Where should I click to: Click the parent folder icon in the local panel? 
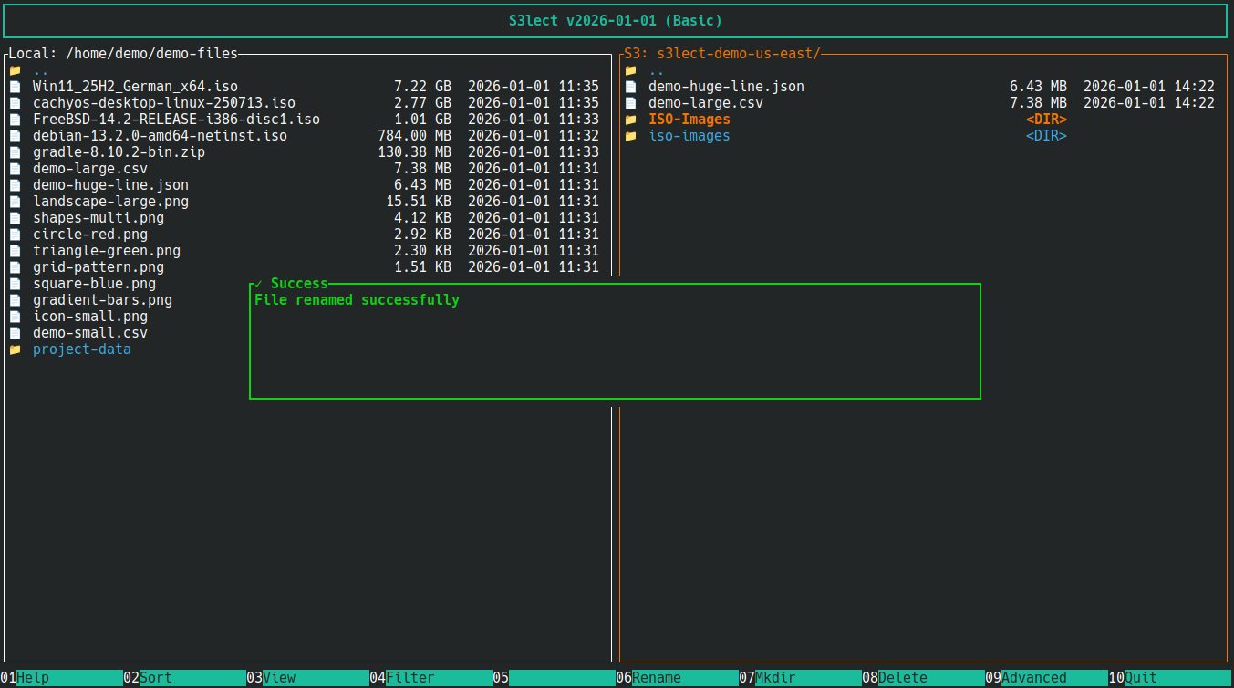point(14,69)
